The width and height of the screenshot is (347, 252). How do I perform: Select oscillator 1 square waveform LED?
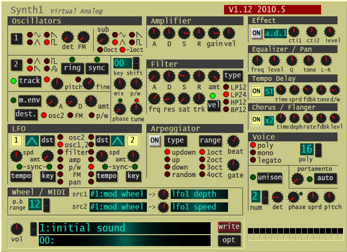click(x=47, y=42)
